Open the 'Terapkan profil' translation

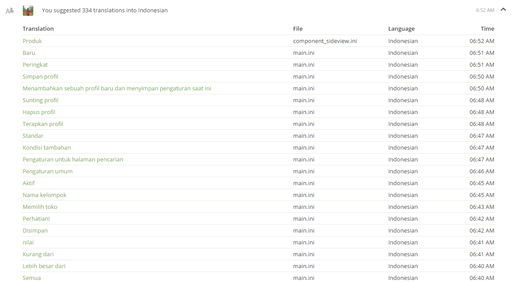[x=43, y=124]
